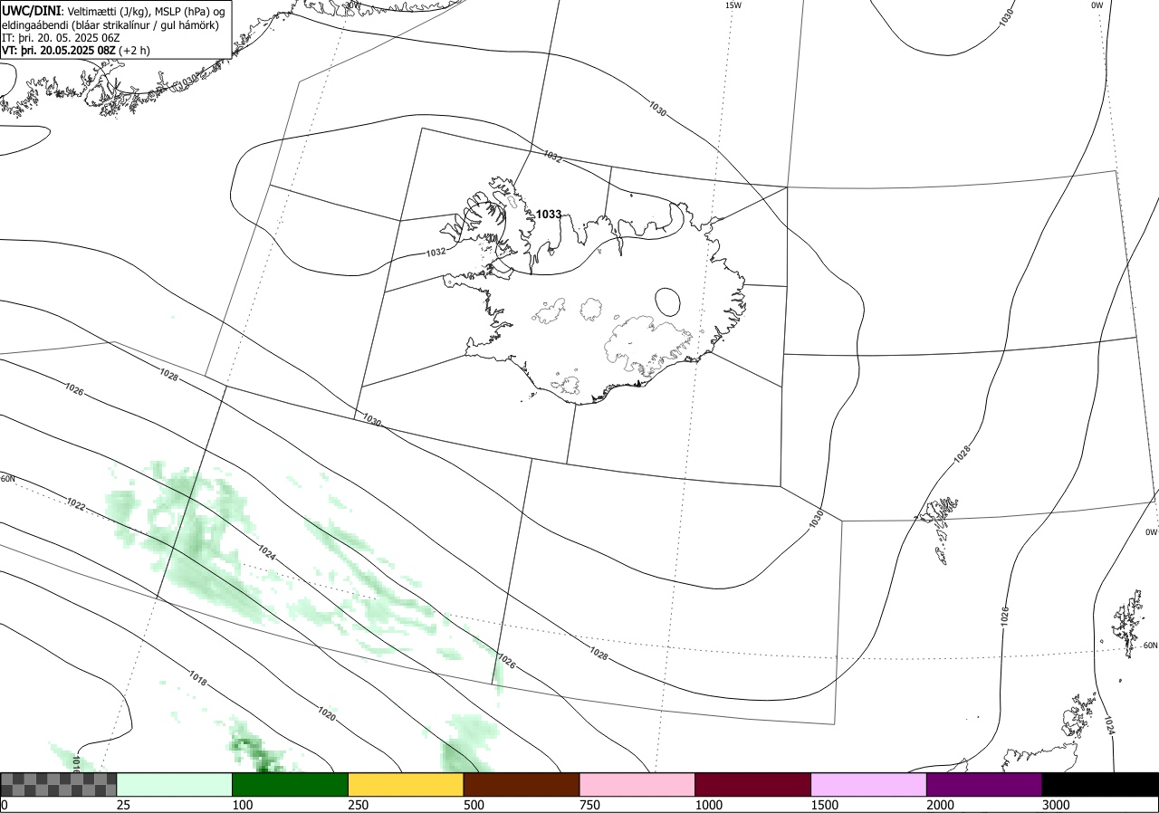The image size is (1159, 813).
Task: Select the brown 500–750 legend swatch
Action: 522,784
